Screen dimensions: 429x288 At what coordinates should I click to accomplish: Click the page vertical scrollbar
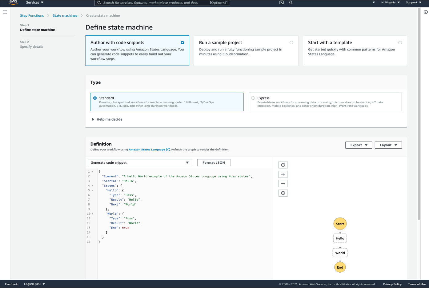point(419,114)
